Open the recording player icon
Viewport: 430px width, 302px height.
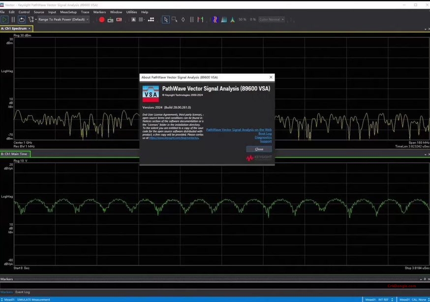click(111, 20)
